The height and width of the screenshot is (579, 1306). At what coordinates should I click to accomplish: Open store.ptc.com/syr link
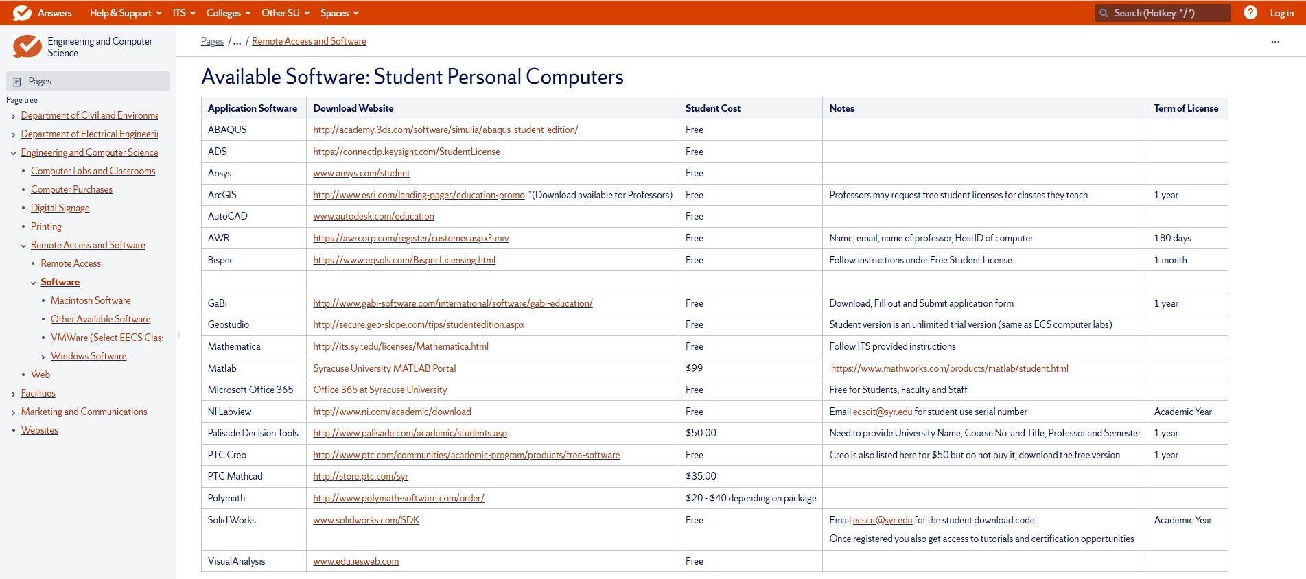361,476
